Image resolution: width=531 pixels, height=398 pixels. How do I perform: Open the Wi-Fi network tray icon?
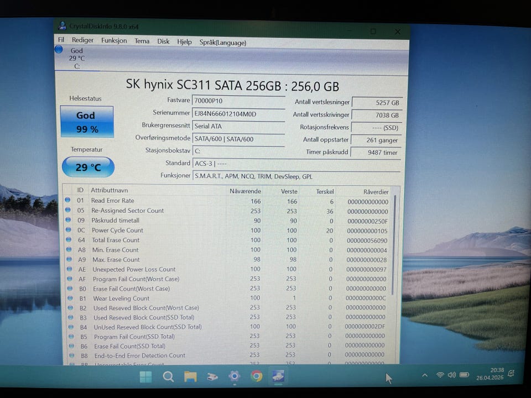(x=440, y=375)
